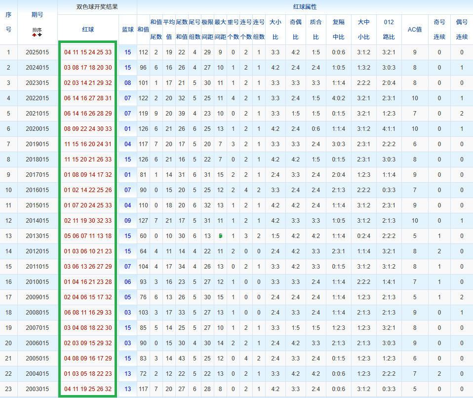Click the 偶号连续 column header
The width and height of the screenshot is (473, 398).
[x=462, y=30]
